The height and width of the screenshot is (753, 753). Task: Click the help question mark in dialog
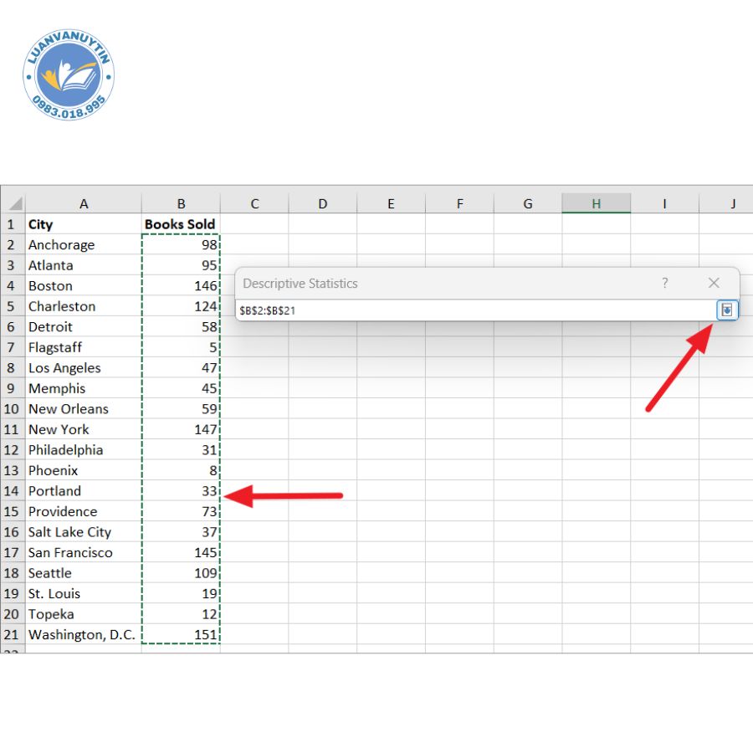coord(665,284)
